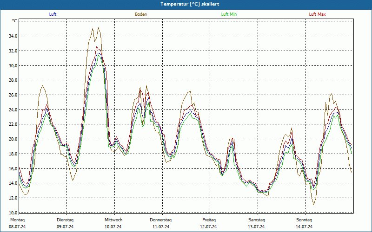Click the 'Freitag' day label
Screen dimensions: 372x232
click(209, 220)
